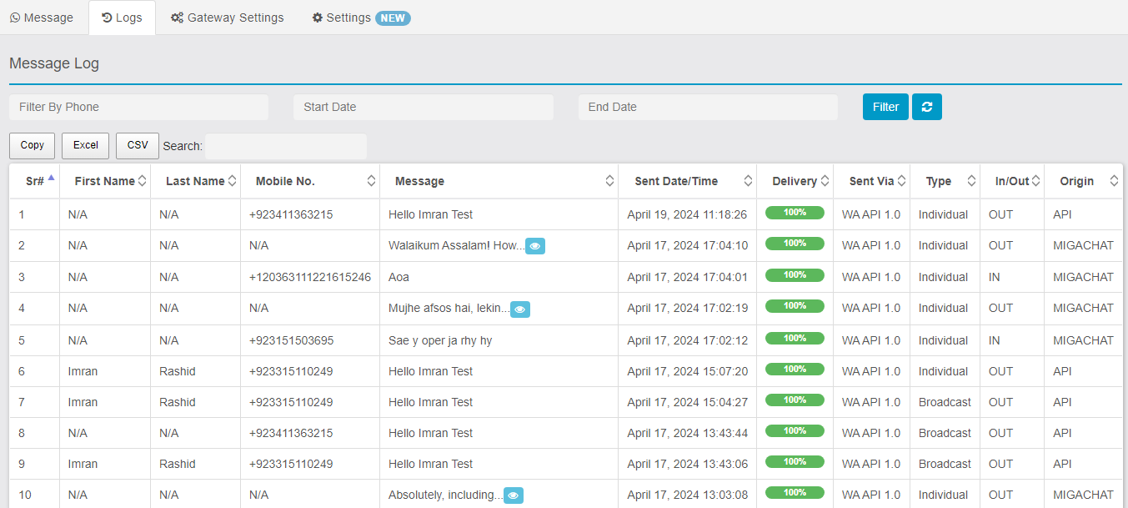
Task: Open the Message tab
Action: (42, 18)
